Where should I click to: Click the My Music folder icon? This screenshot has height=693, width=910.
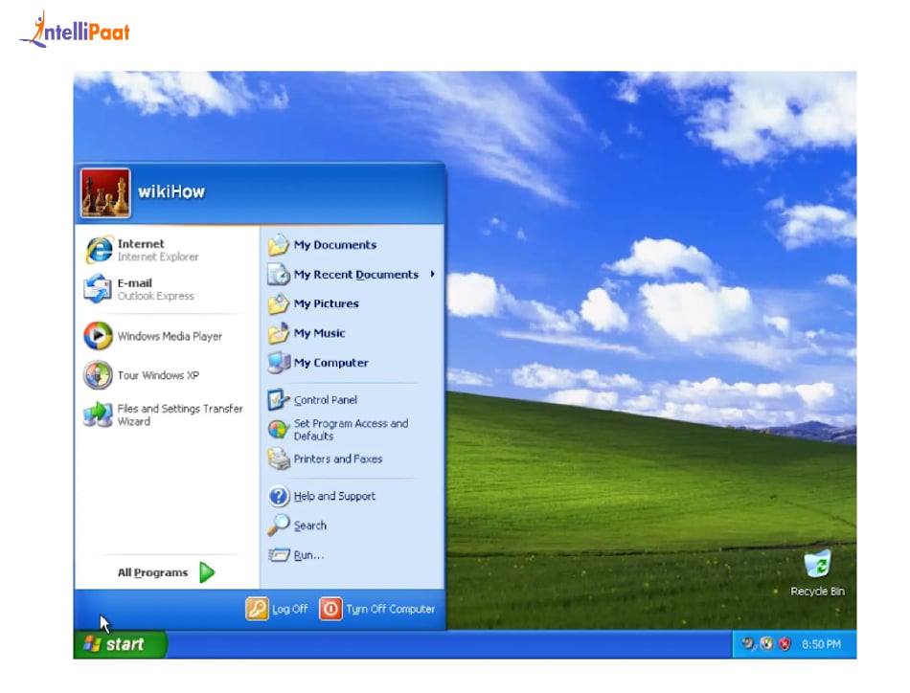click(279, 333)
